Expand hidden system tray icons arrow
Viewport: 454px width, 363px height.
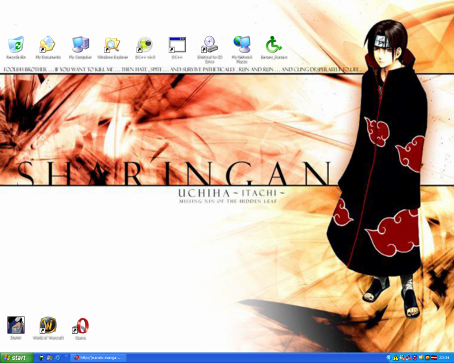[x=389, y=358]
